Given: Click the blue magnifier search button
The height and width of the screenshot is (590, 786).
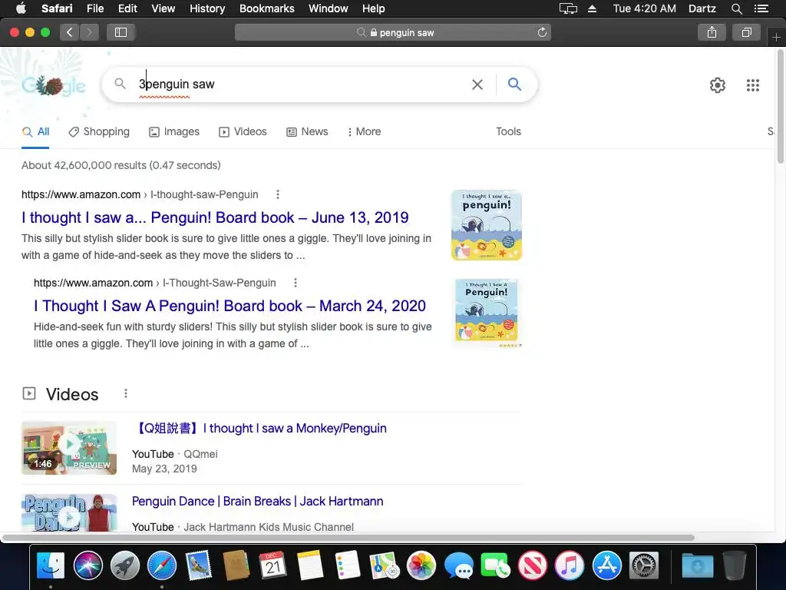Looking at the screenshot, I should click(x=514, y=84).
